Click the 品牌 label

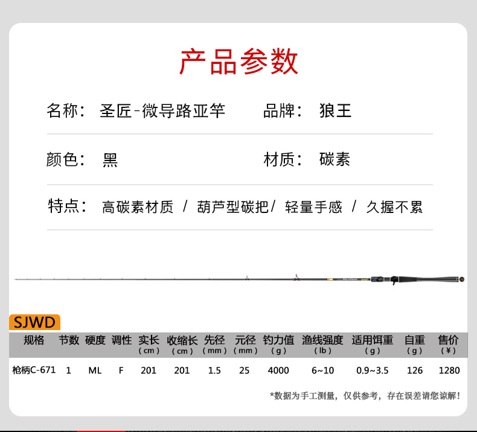(282, 110)
